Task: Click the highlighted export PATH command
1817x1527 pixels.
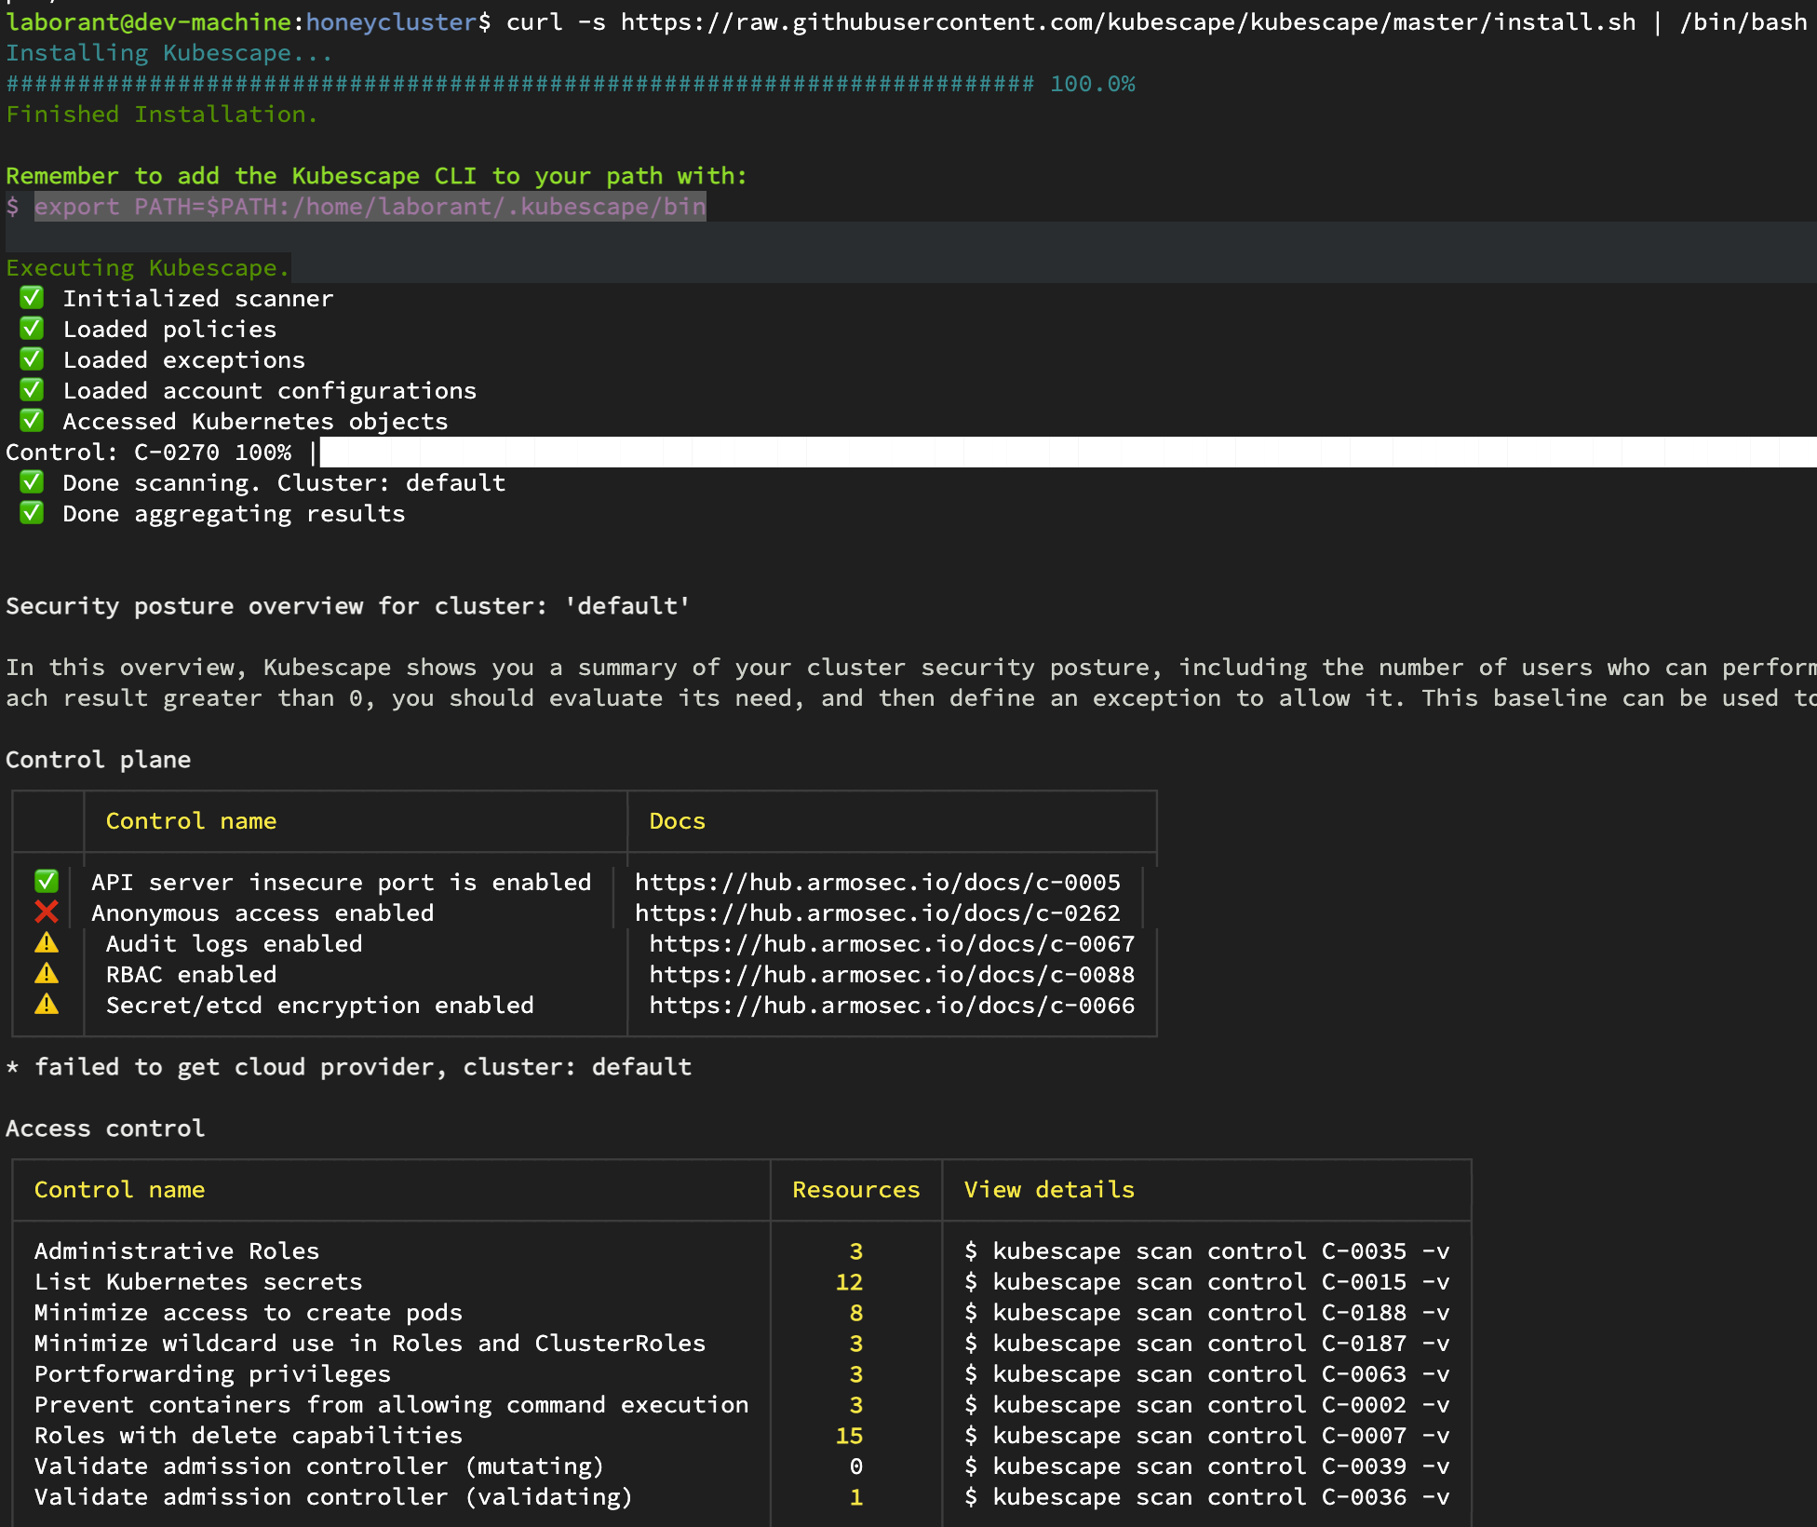Action: pyautogui.click(x=370, y=206)
